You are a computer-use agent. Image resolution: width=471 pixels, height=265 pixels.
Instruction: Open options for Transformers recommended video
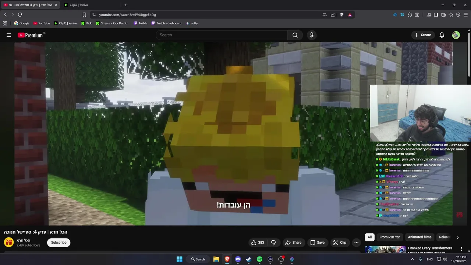(x=461, y=249)
